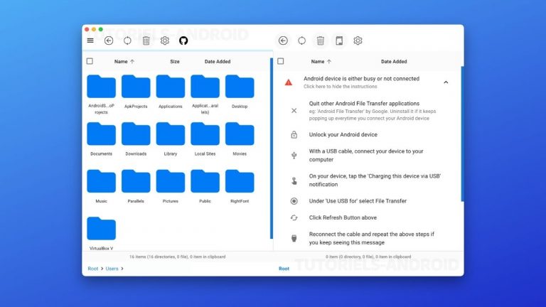This screenshot has height=307, width=546.
Task: Select the Movies folder
Action: (240, 139)
